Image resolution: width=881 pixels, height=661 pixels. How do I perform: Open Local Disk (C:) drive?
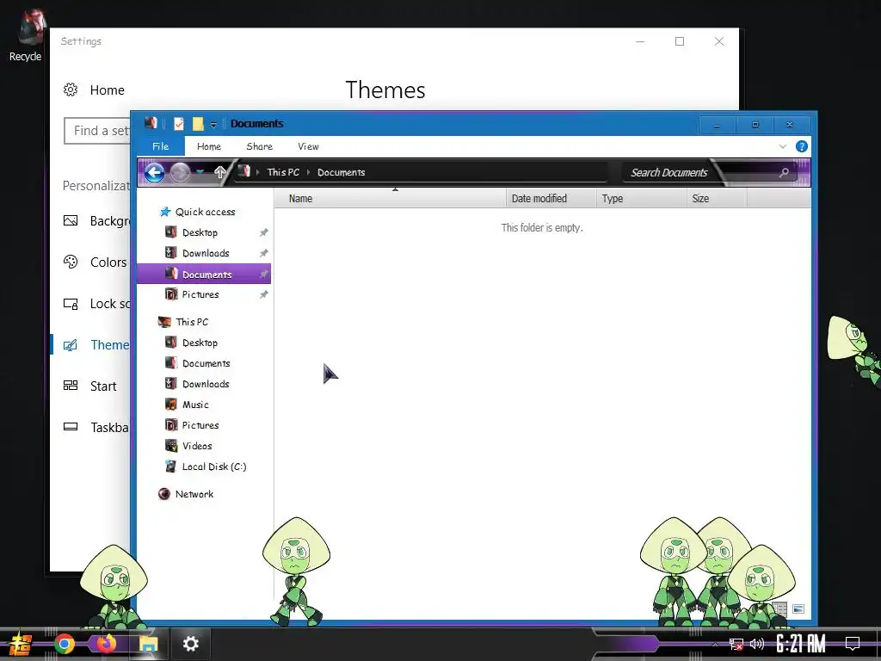214,466
